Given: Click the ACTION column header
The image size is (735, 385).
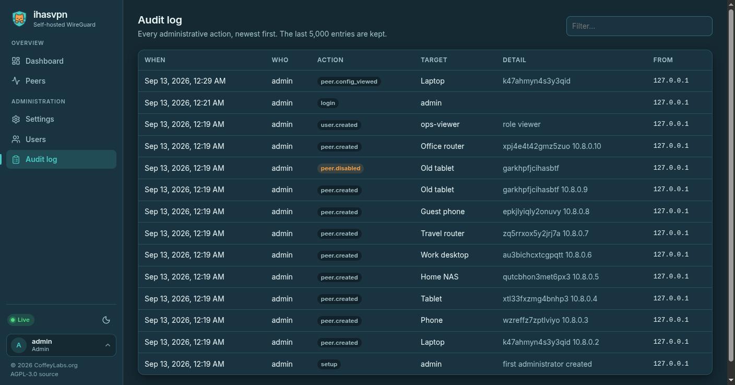Looking at the screenshot, I should point(330,60).
